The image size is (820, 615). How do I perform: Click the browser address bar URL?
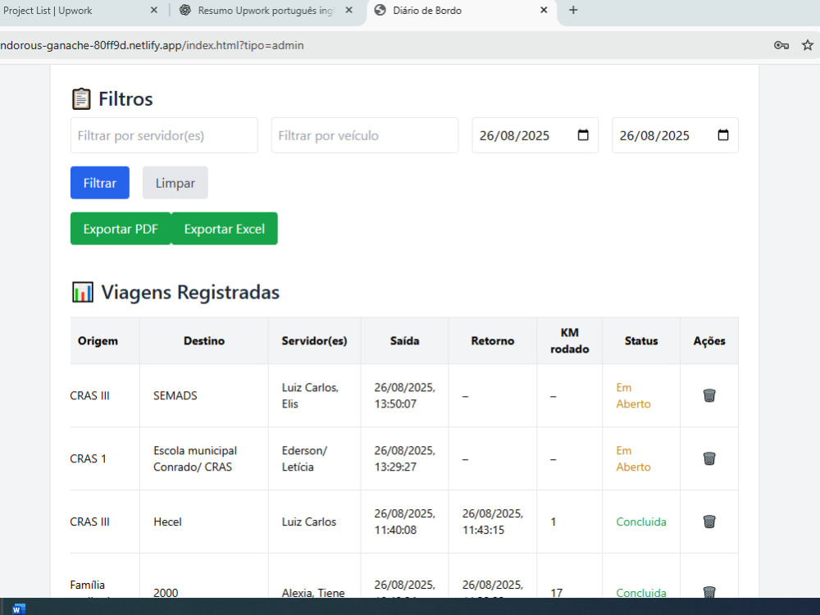[152, 45]
